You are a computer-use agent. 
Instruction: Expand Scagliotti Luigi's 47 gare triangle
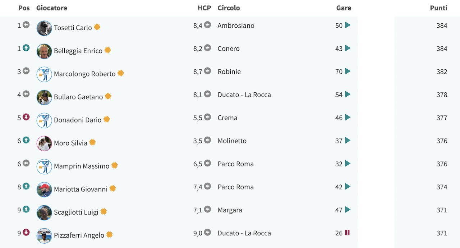click(x=348, y=210)
